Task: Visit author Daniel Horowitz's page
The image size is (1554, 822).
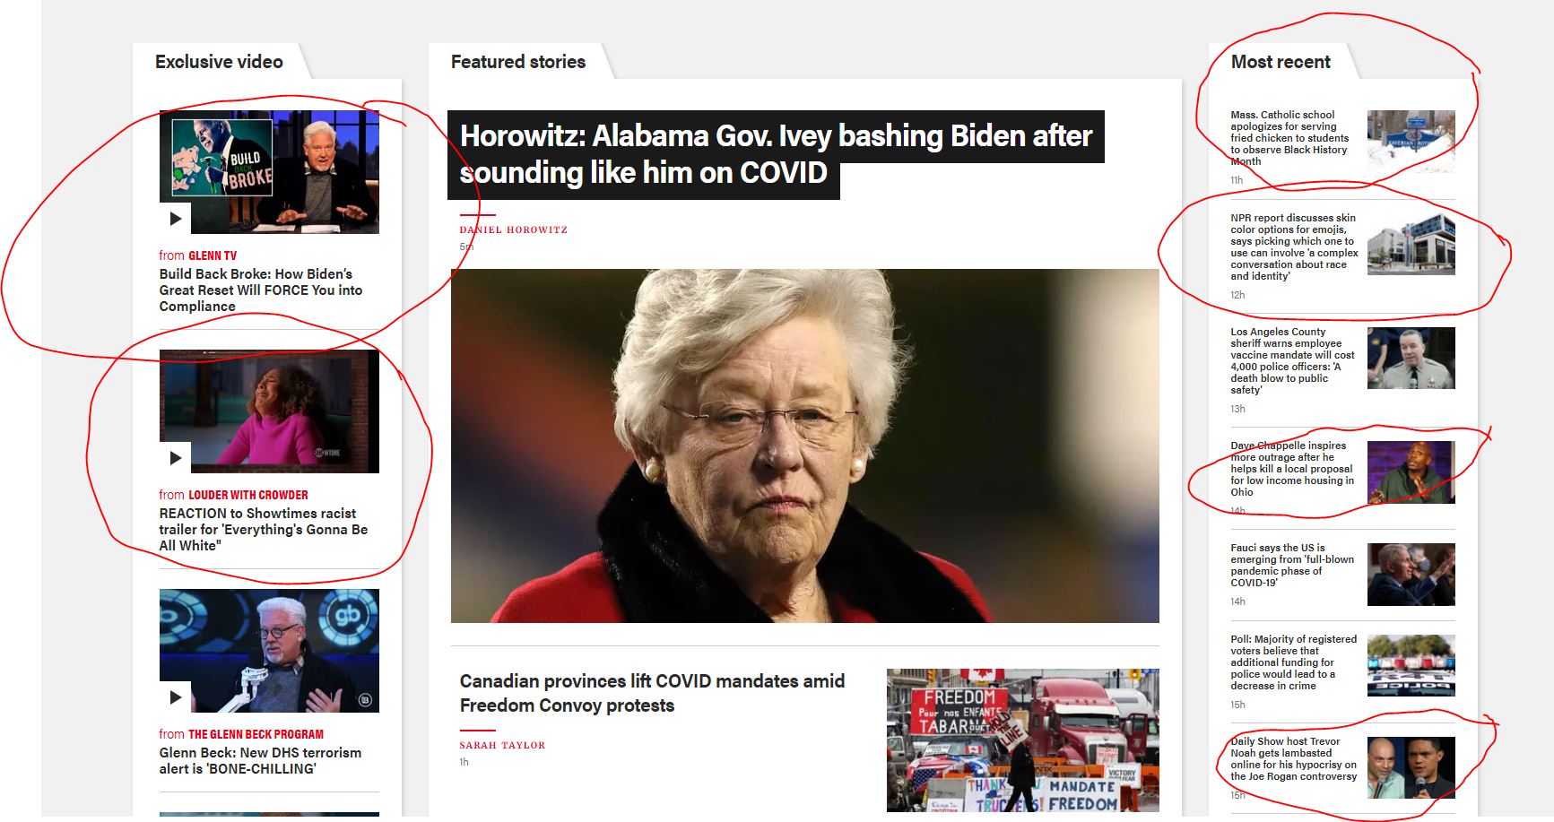Action: pyautogui.click(x=514, y=230)
